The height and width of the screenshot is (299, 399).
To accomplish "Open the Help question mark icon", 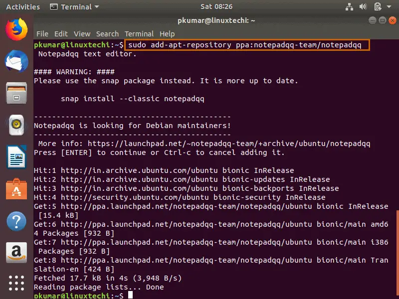I will point(16,221).
